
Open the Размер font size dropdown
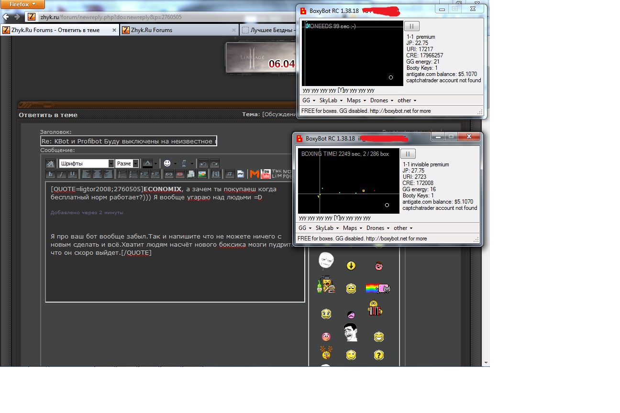[127, 163]
